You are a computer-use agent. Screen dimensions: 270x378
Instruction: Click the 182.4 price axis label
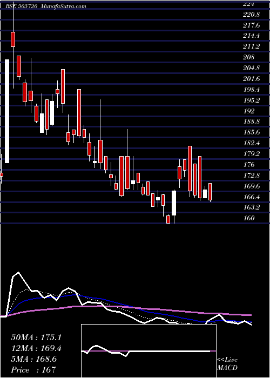point(251,143)
